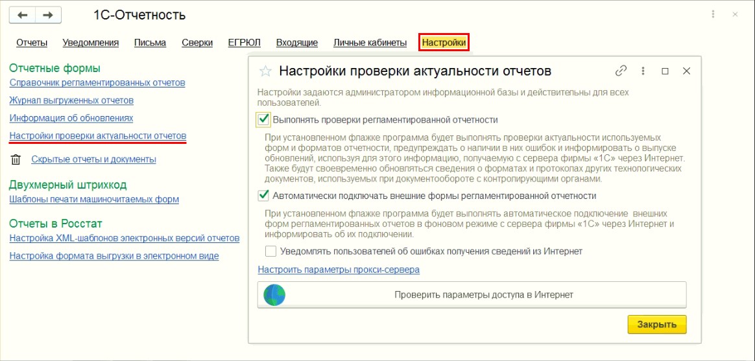This screenshot has width=755, height=361.
Task: Click the yellow Закрыть button
Action: pos(657,324)
